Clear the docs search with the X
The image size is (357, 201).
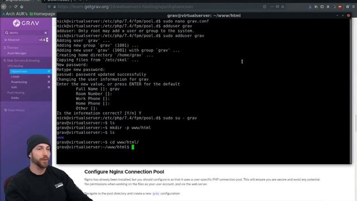click(x=46, y=33)
